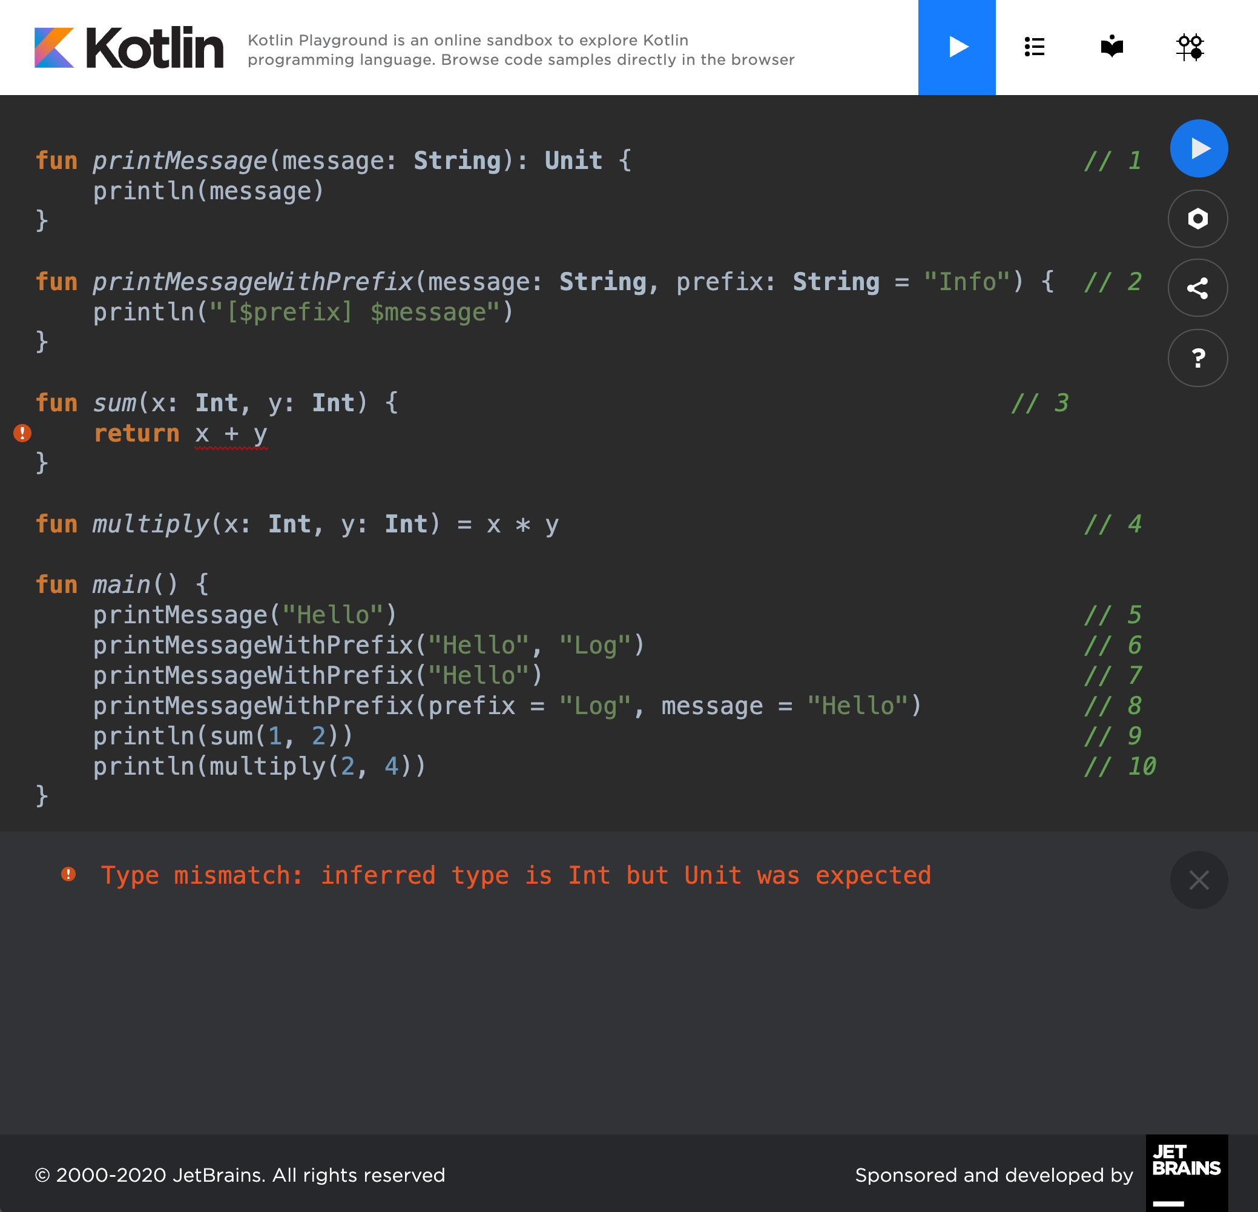Click the line with "Hello", "Log" arguments
Viewport: 1258px width, 1212px height.
click(369, 646)
